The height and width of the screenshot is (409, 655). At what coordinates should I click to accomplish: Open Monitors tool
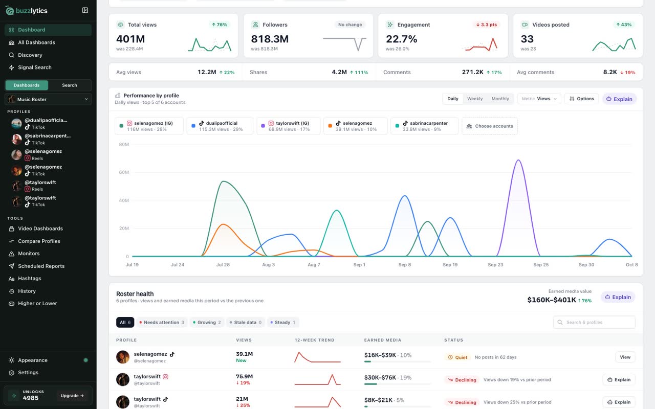coord(48,254)
